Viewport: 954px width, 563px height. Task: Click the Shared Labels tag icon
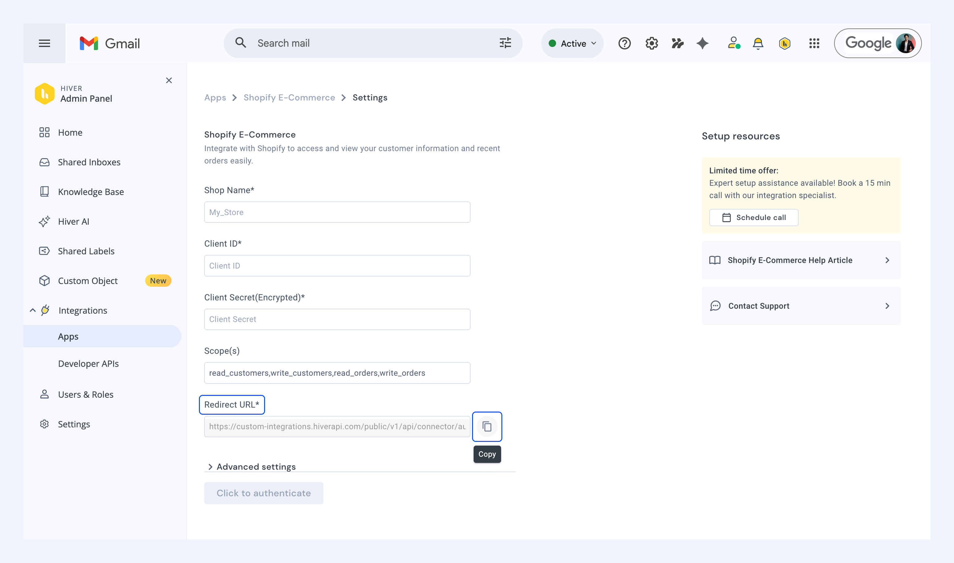pos(44,251)
